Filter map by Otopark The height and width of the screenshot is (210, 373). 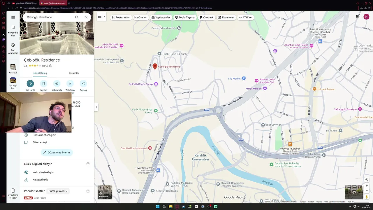[207, 17]
